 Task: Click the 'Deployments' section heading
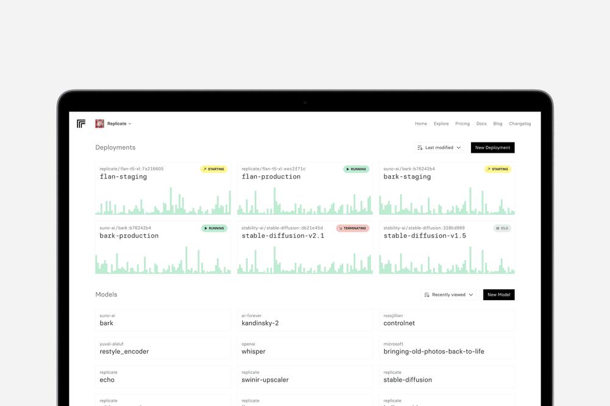(x=115, y=147)
